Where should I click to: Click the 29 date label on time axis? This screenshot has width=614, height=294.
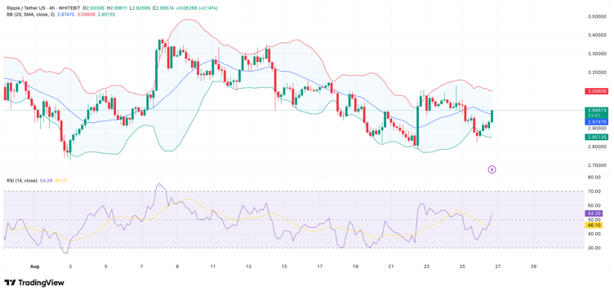click(533, 266)
